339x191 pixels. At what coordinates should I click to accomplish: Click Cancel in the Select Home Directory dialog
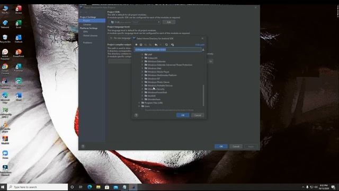tap(198, 115)
